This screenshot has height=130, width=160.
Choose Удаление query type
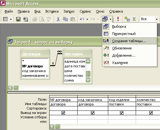tap(129, 63)
